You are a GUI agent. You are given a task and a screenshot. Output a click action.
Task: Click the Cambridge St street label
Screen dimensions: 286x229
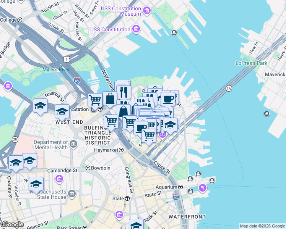click(62, 170)
